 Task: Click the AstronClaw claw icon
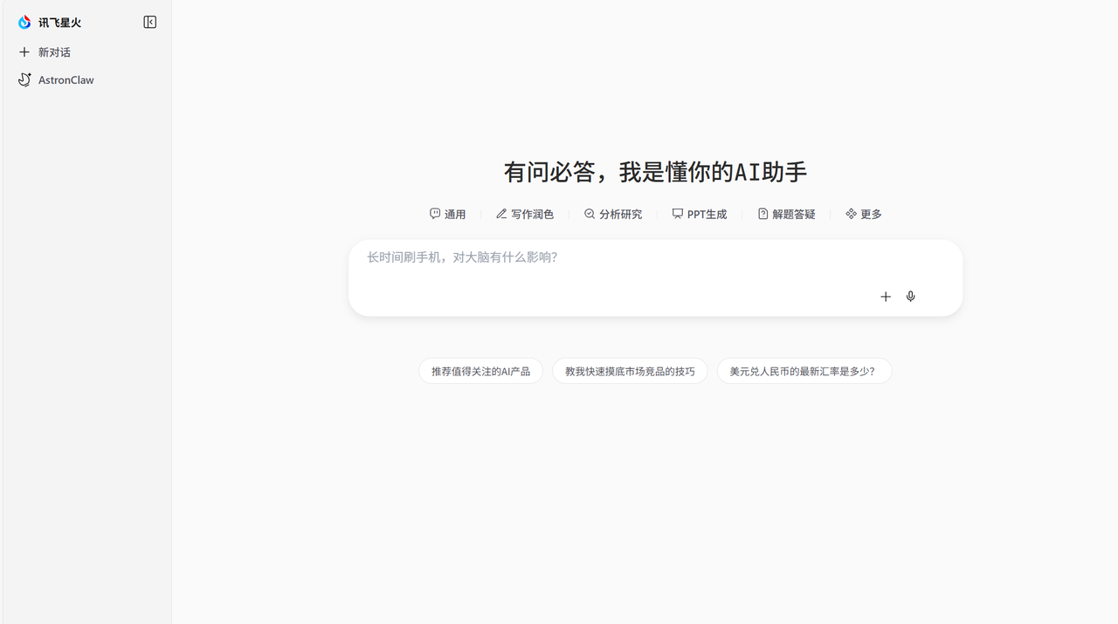[24, 79]
